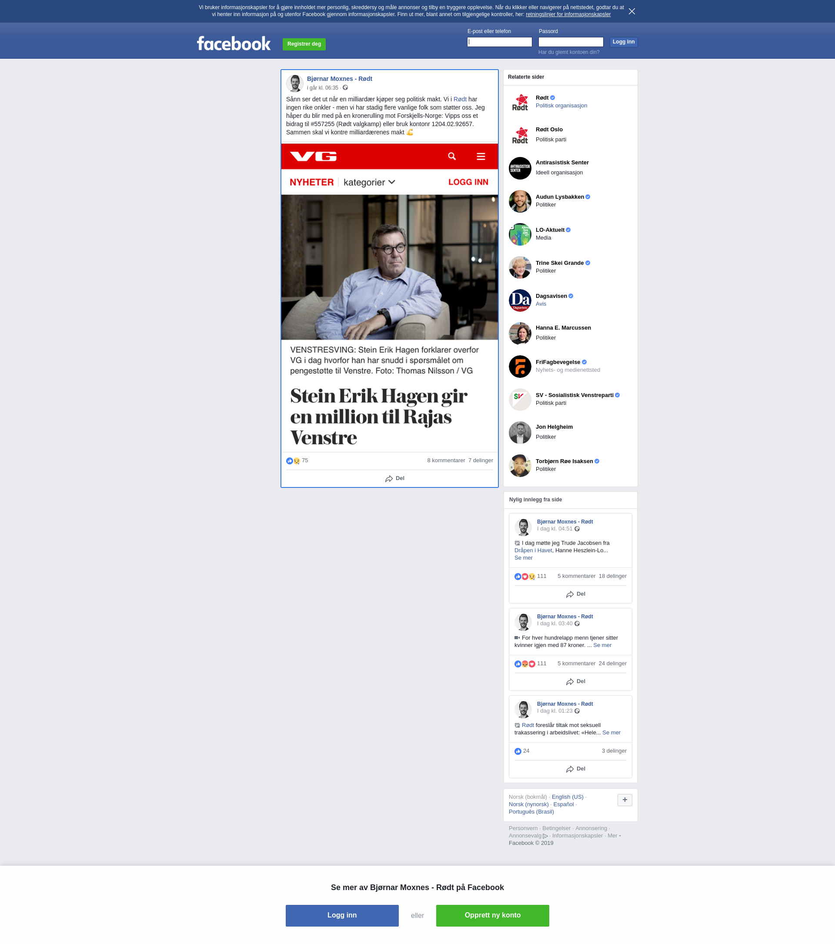Open the VG hamburger menu icon
Viewport: 835px width, 944px height.
click(481, 157)
